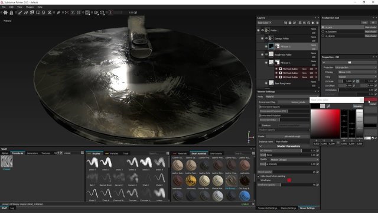The height and width of the screenshot is (213, 378).
Task: Select the Smudge tool in toolbar
Action: point(44,12)
